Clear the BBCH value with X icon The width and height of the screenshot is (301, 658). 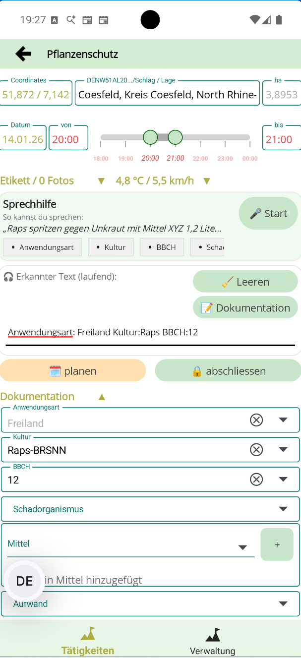coord(256,479)
